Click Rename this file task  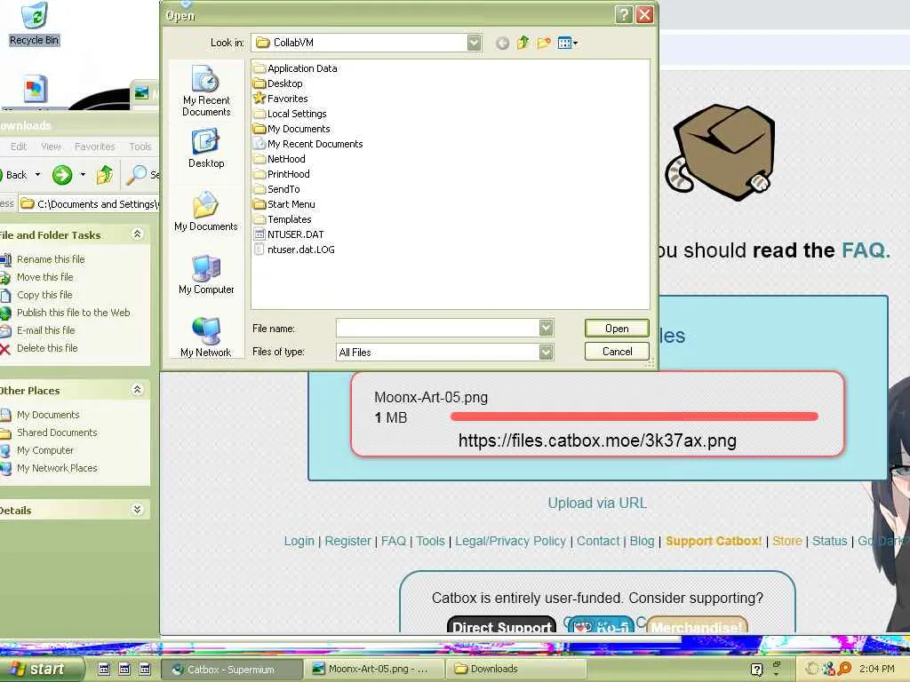pos(51,259)
